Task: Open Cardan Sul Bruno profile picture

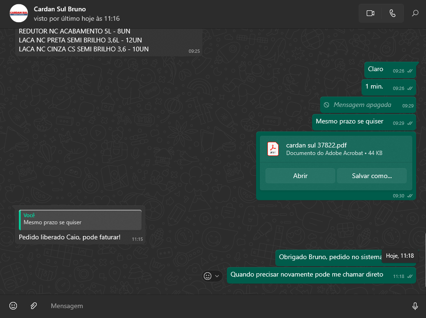Action: (19, 13)
